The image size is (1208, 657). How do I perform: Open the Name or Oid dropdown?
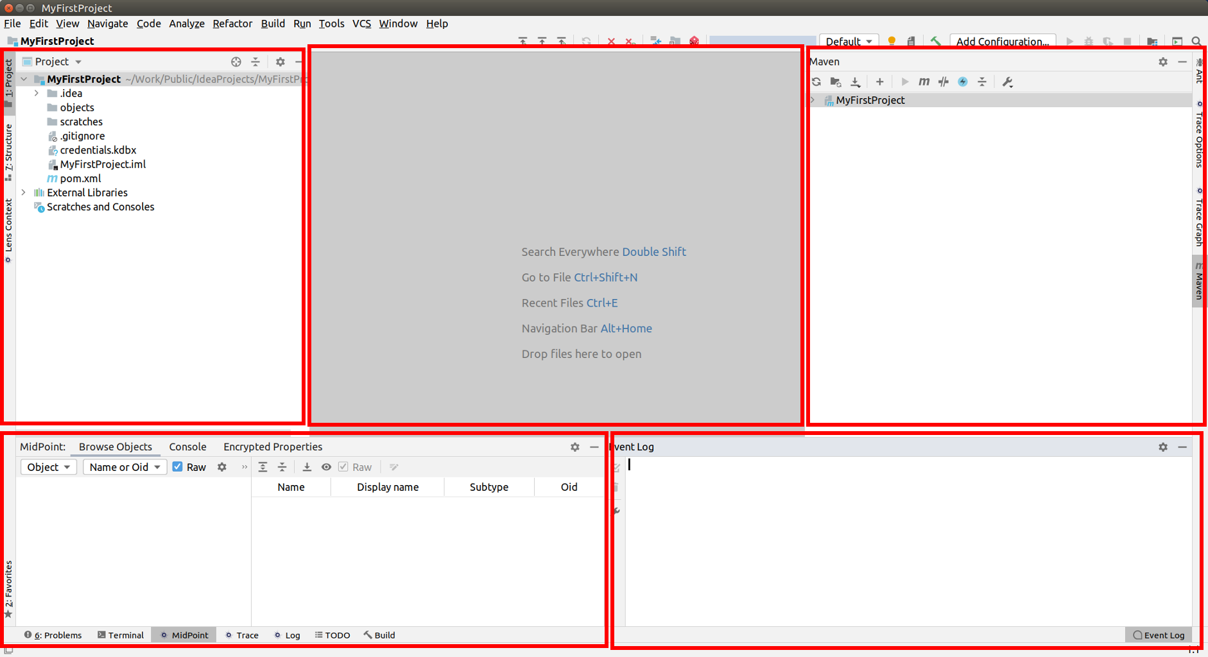(x=125, y=466)
